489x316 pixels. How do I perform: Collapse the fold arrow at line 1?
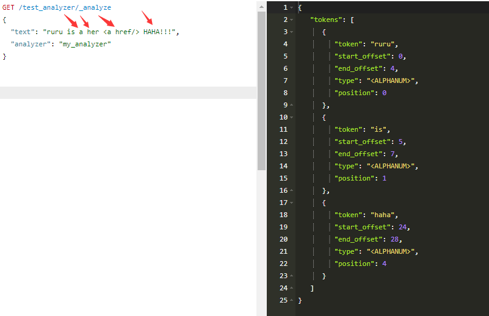(292, 7)
